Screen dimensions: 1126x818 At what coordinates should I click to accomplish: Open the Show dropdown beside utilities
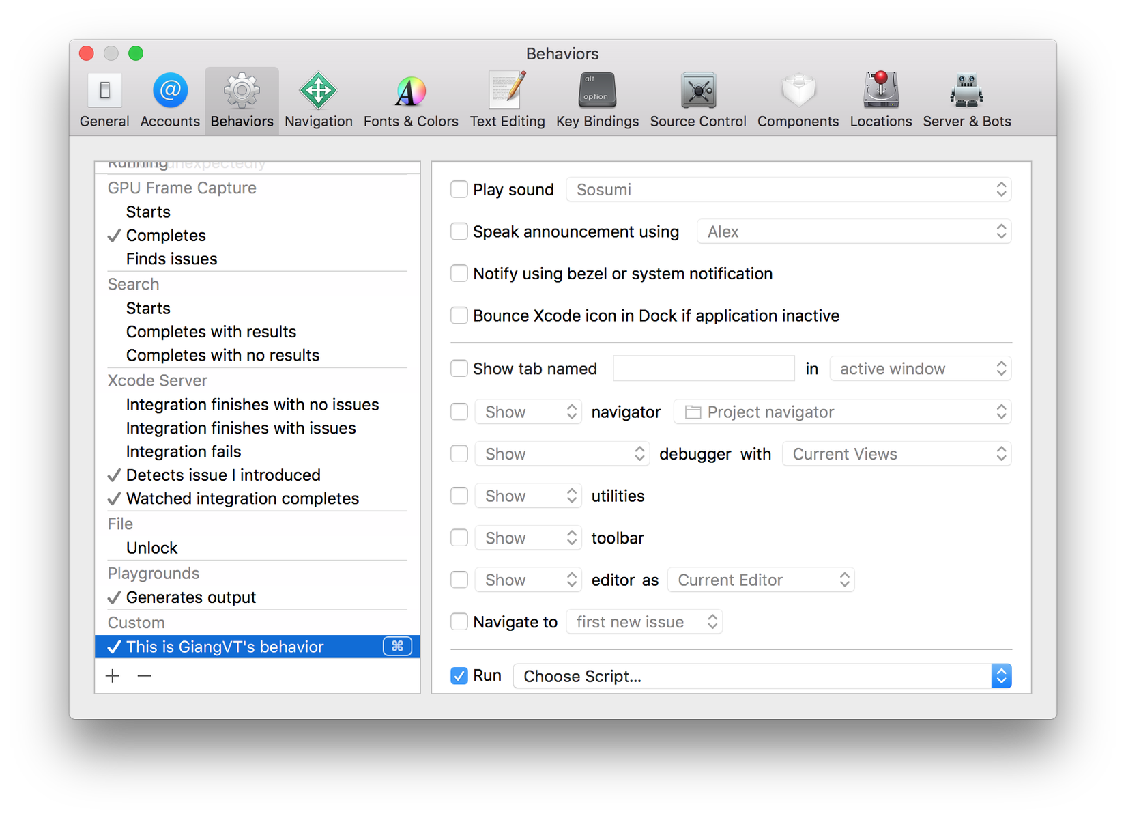pyautogui.click(x=528, y=496)
